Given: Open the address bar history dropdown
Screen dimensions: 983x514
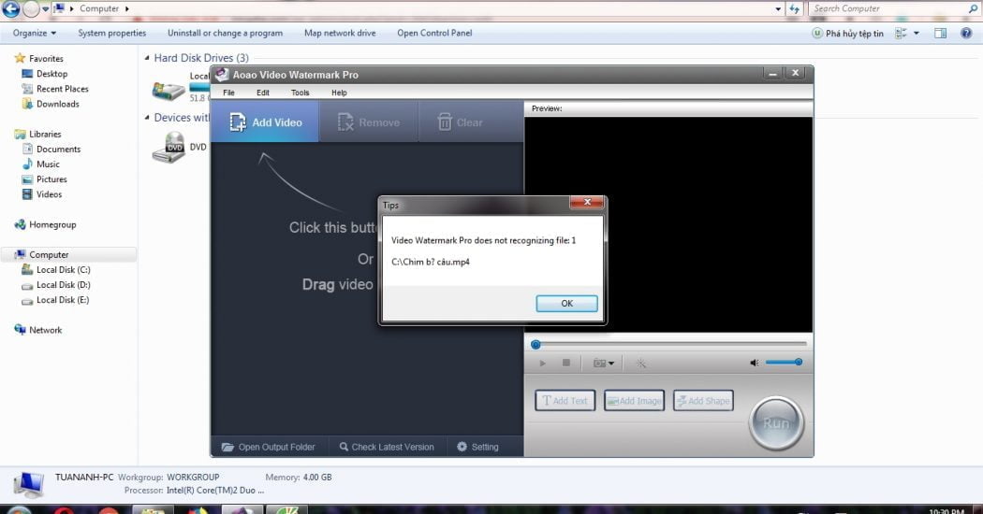Looking at the screenshot, I should pyautogui.click(x=778, y=8).
